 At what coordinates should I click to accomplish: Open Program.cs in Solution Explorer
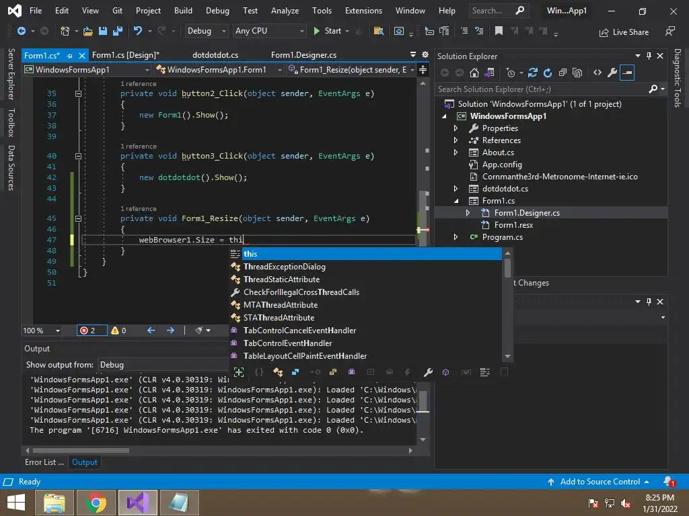[502, 237]
